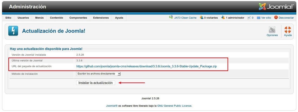Click 'Versión de Joomla! instalada' label
298x112 pixels.
tap(29, 55)
